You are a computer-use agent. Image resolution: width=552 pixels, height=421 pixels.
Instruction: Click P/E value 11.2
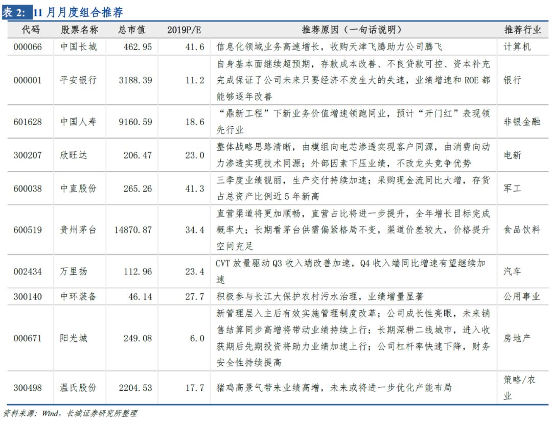click(x=195, y=80)
